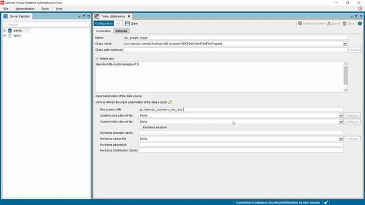The width and height of the screenshot is (365, 205).
Task: Click the blue info icon
Action: coord(360,23)
